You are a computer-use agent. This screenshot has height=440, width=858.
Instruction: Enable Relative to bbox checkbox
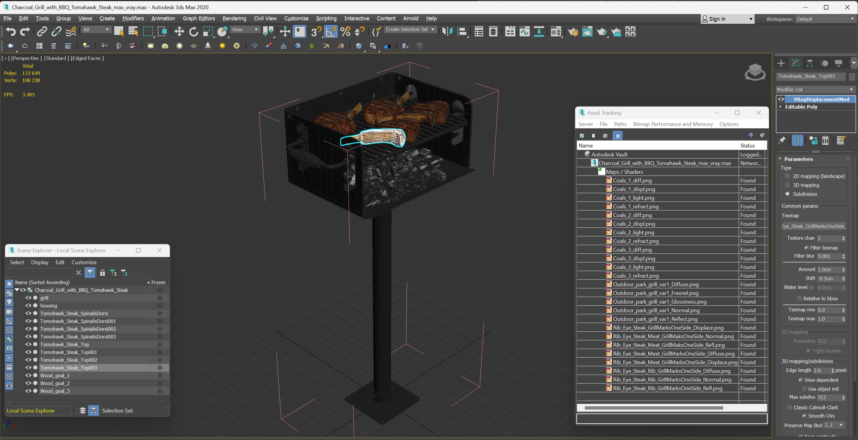click(x=799, y=298)
